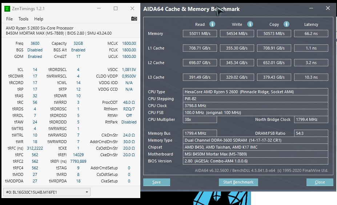
Task: Click the Copy column info icon
Action: coord(286,24)
